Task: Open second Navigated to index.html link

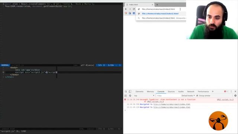Action: (x=172, y=107)
